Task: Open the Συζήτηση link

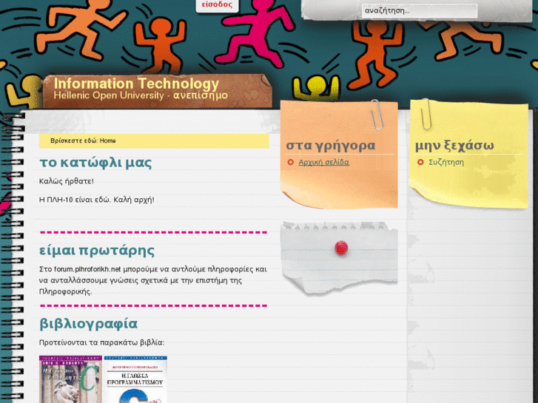Action: coord(446,162)
